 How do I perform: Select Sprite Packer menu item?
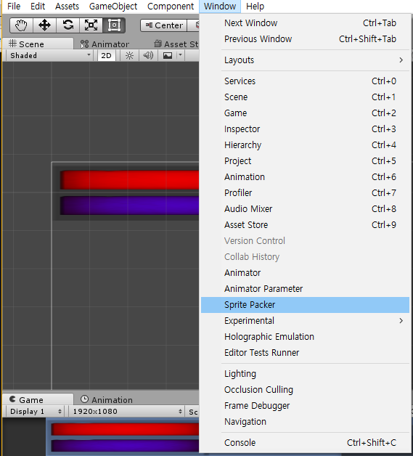pos(305,305)
